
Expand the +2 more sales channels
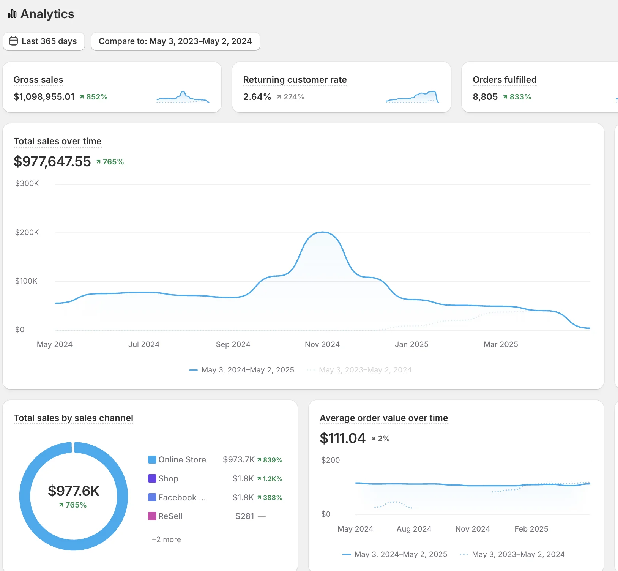point(166,539)
